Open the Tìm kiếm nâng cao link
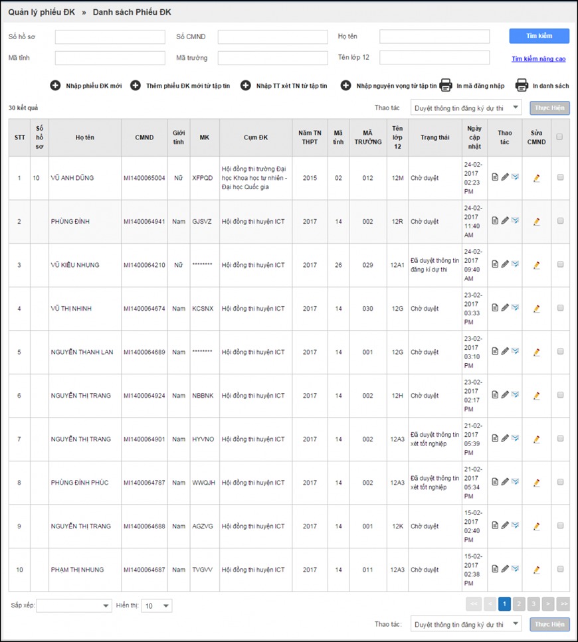This screenshot has height=642, width=578. click(538, 58)
